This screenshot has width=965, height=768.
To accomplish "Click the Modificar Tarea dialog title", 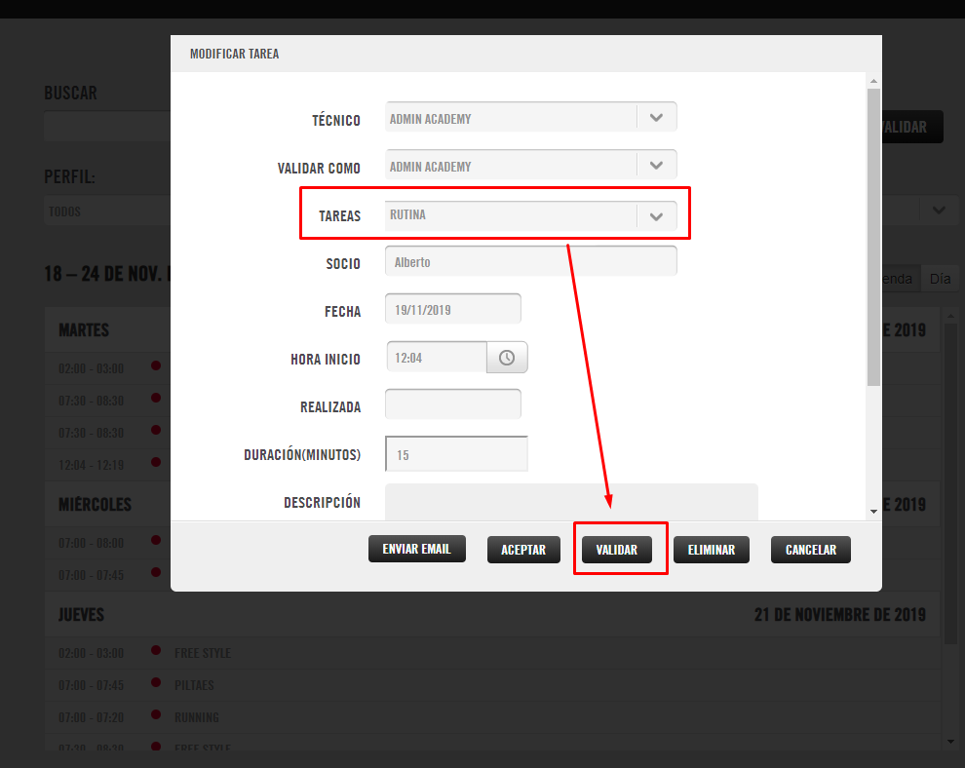I will pyautogui.click(x=235, y=54).
